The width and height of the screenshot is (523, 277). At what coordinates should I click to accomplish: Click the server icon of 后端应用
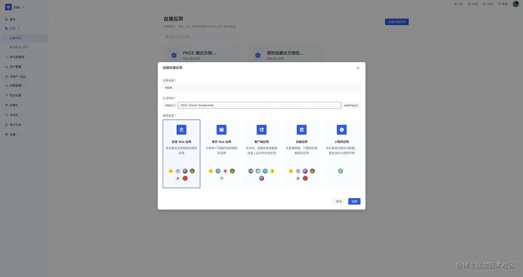tap(301, 130)
